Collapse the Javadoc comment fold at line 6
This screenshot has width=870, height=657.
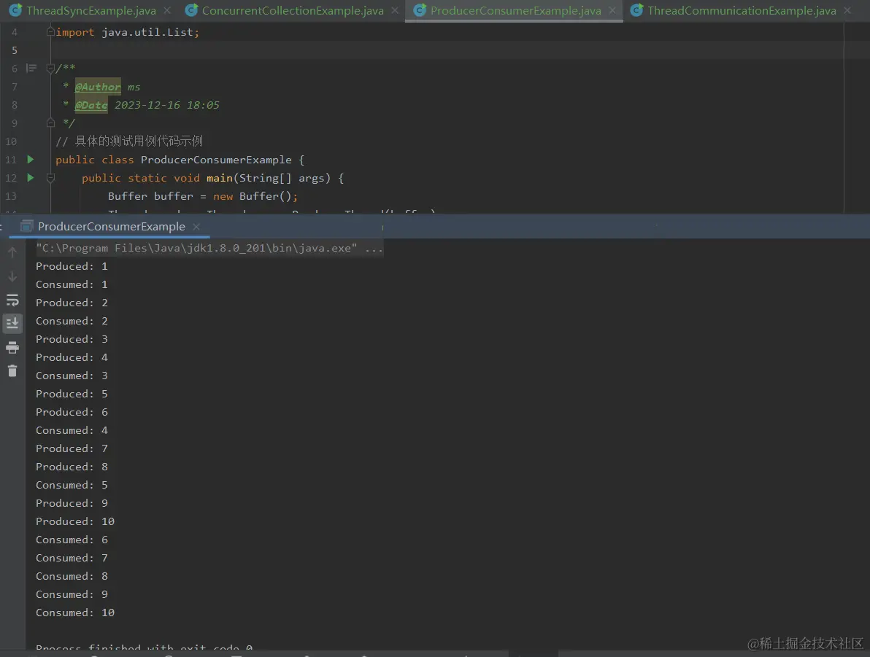point(50,69)
